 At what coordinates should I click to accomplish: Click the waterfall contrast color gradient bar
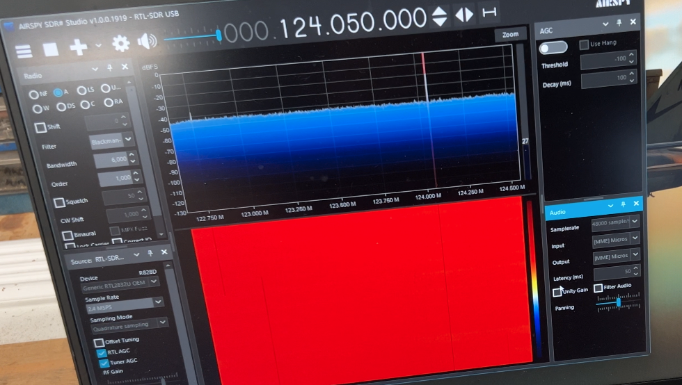pos(535,280)
